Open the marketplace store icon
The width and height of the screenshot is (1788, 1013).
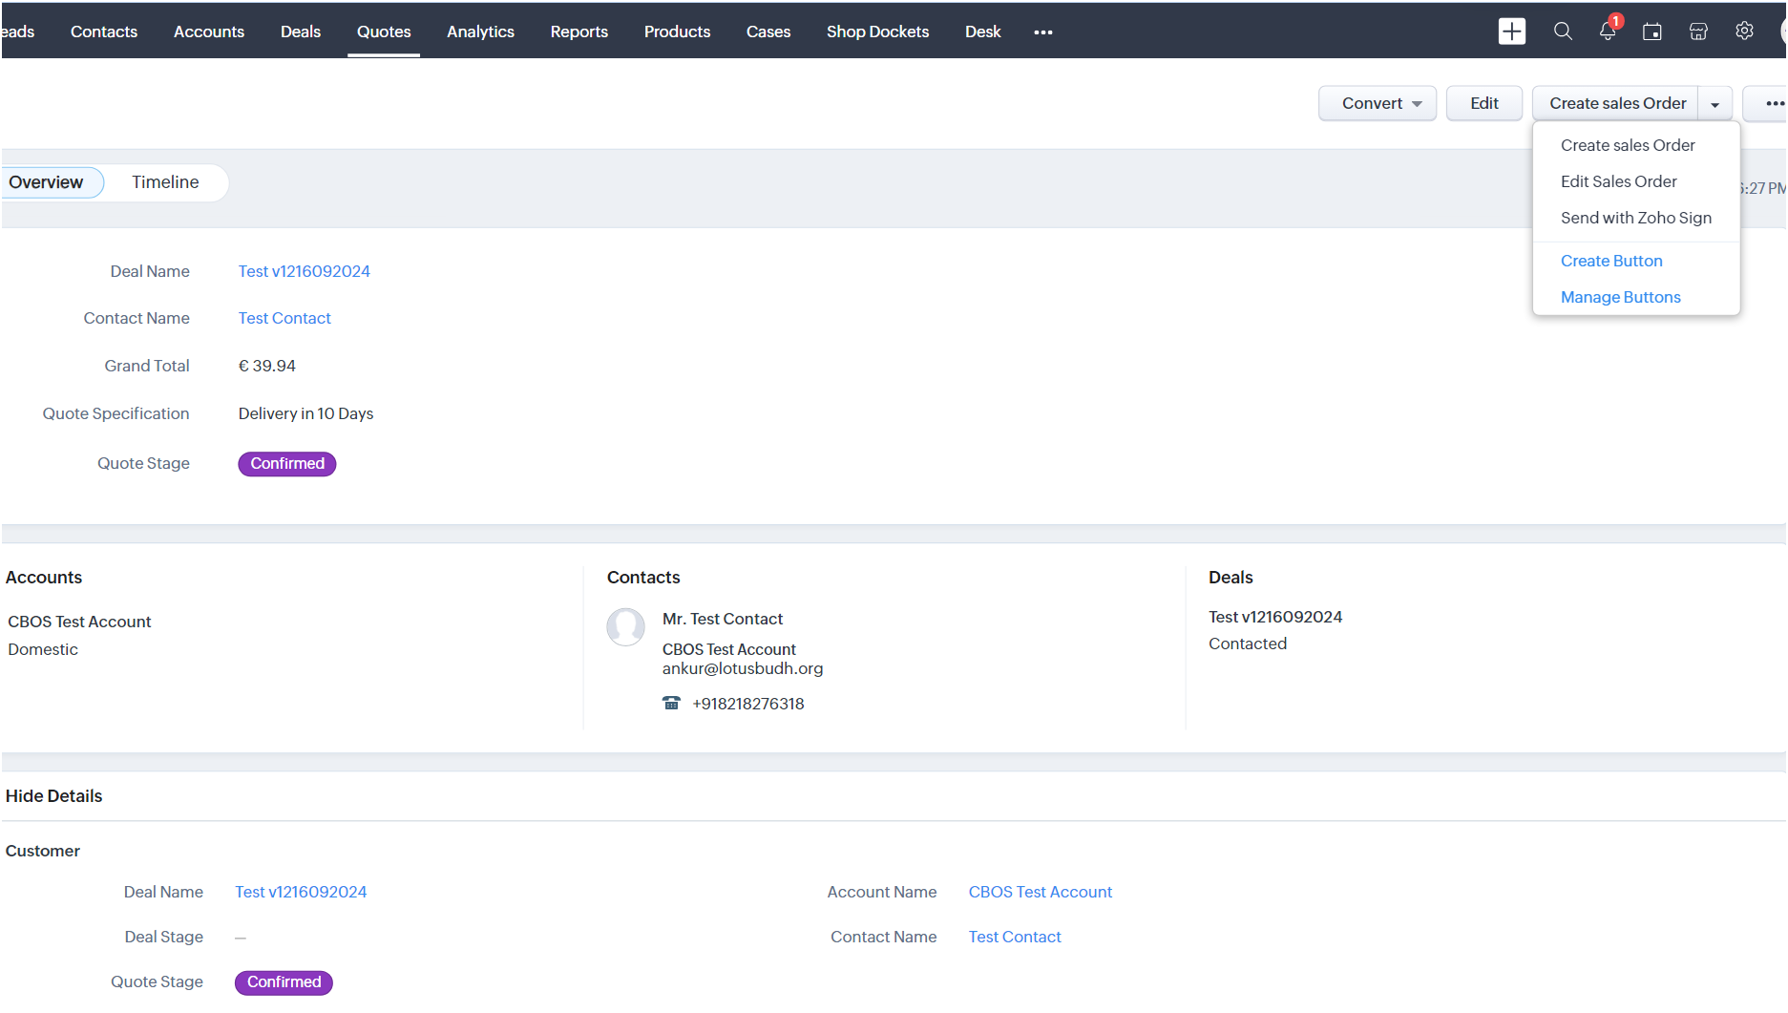1698,32
